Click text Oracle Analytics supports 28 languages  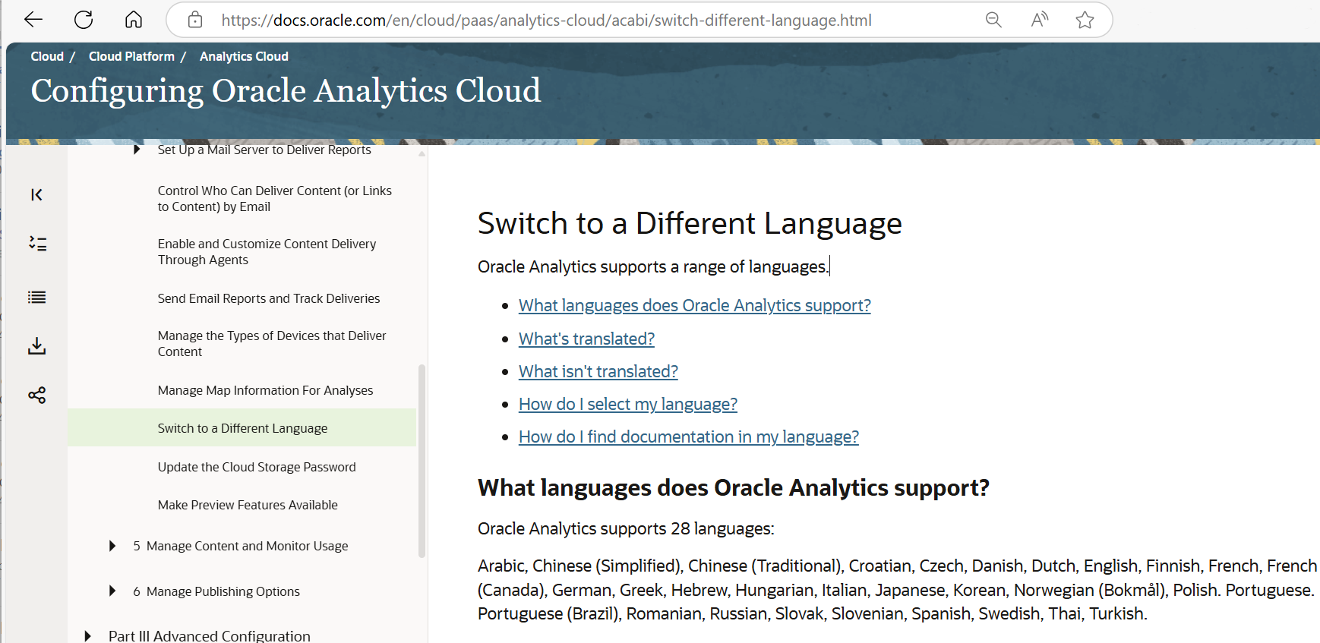click(626, 528)
